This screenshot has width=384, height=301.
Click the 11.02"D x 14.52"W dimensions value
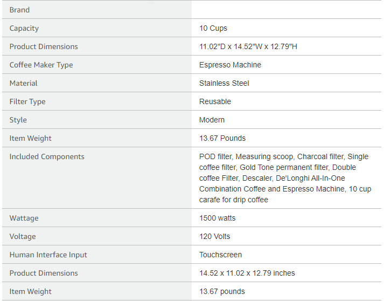coord(248,46)
